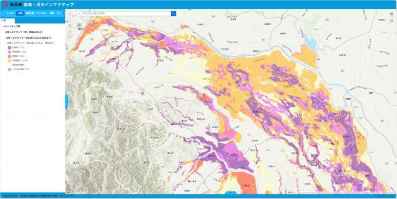The height and width of the screenshot is (199, 397).
Task: Switch to the レイヤー tab
Action: [x=11, y=13]
